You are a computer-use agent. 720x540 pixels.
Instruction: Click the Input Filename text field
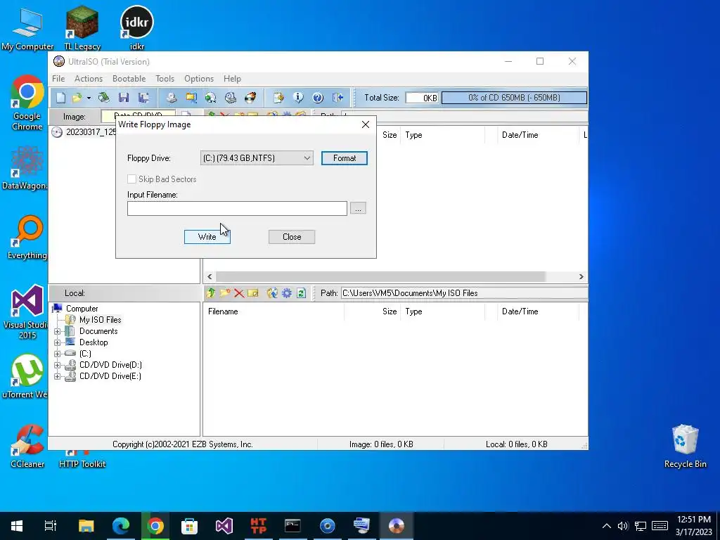tap(237, 208)
